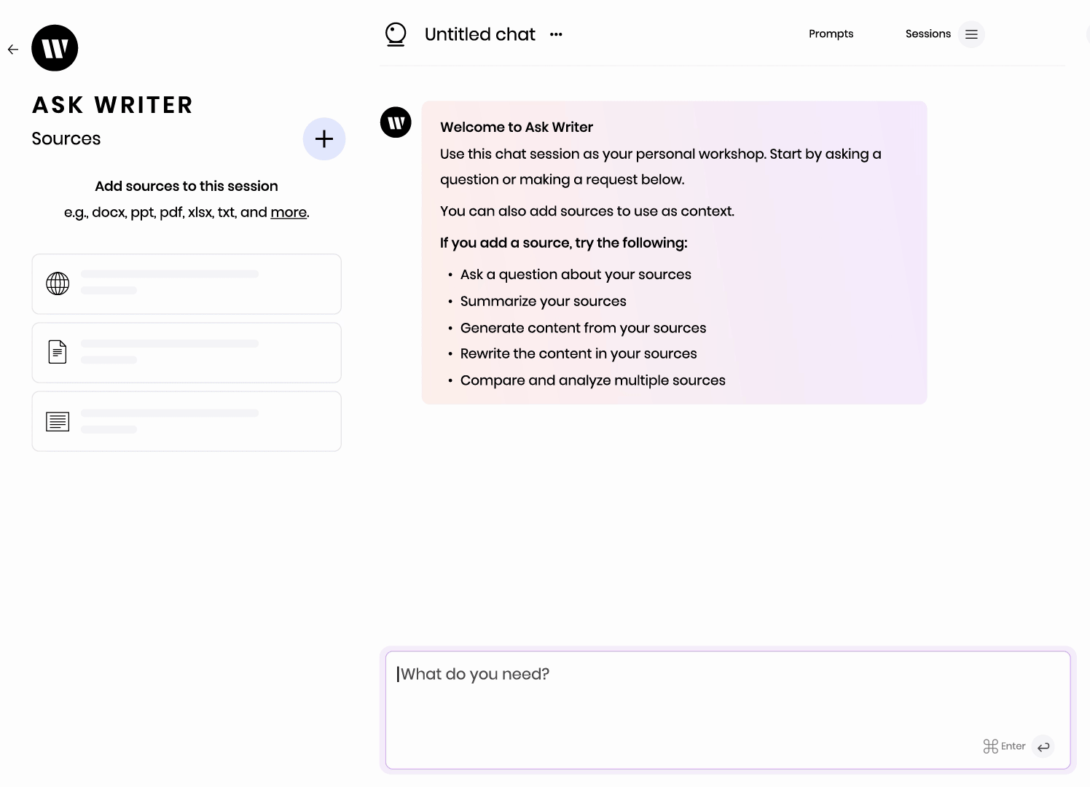The width and height of the screenshot is (1090, 787).
Task: Click "Compare and analyze multiple sources"
Action: 593,380
